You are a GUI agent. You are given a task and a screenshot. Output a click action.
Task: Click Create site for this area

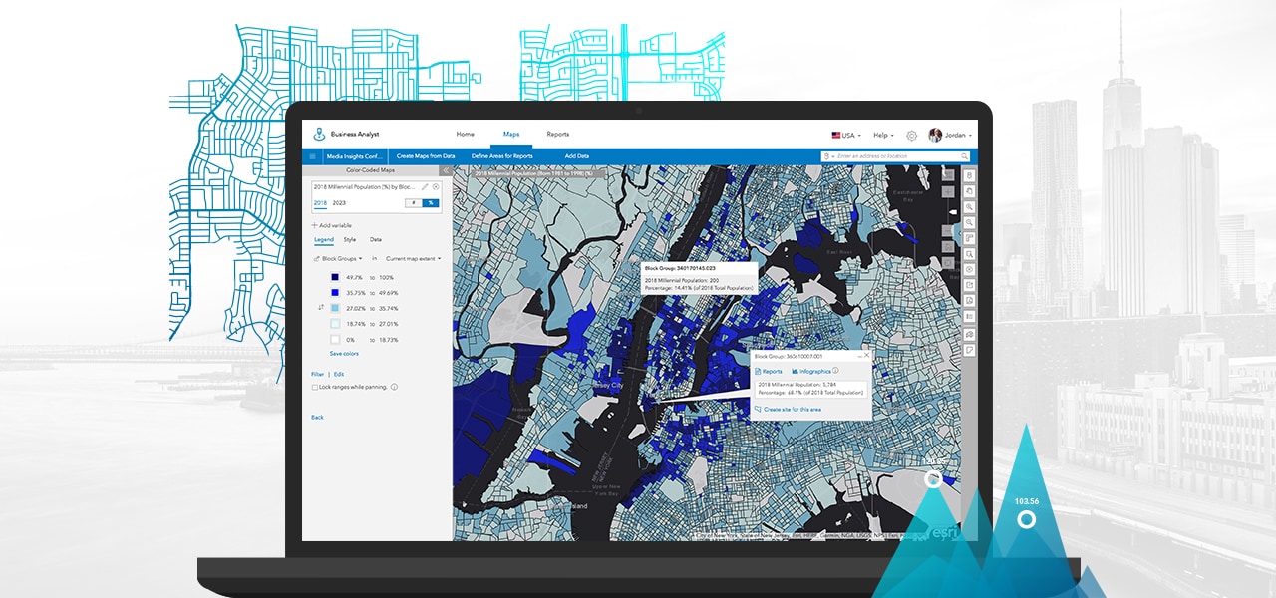click(x=788, y=409)
